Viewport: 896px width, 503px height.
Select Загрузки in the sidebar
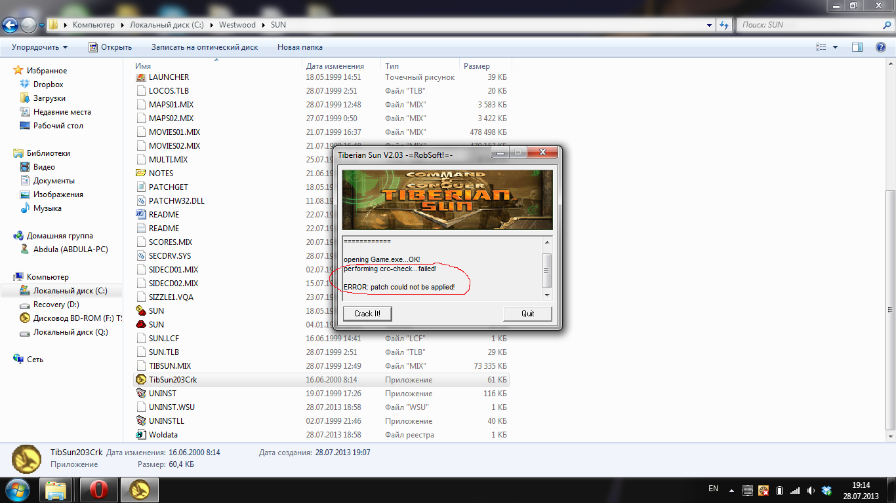tap(49, 98)
